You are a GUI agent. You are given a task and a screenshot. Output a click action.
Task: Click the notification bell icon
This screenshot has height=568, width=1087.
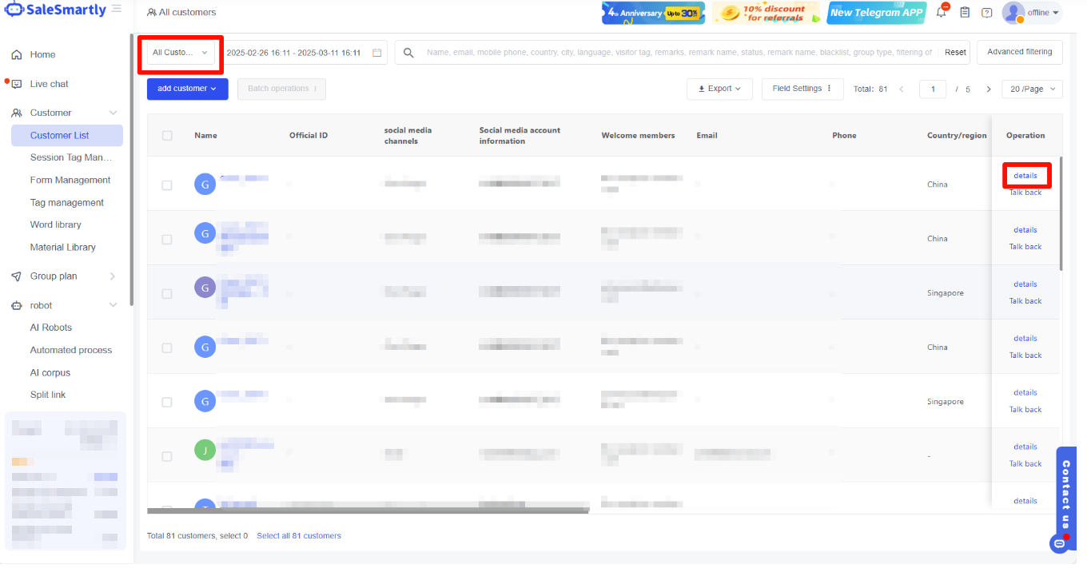tap(942, 12)
